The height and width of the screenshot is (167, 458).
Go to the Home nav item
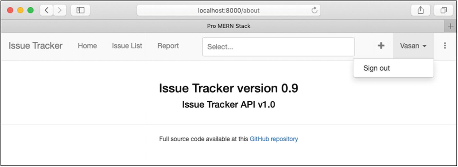pyautogui.click(x=87, y=46)
